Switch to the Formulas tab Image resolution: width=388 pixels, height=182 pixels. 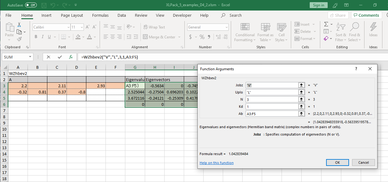tap(100, 15)
